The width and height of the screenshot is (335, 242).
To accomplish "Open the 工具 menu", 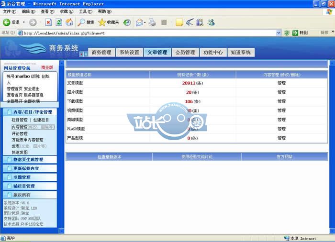I will (86, 11).
